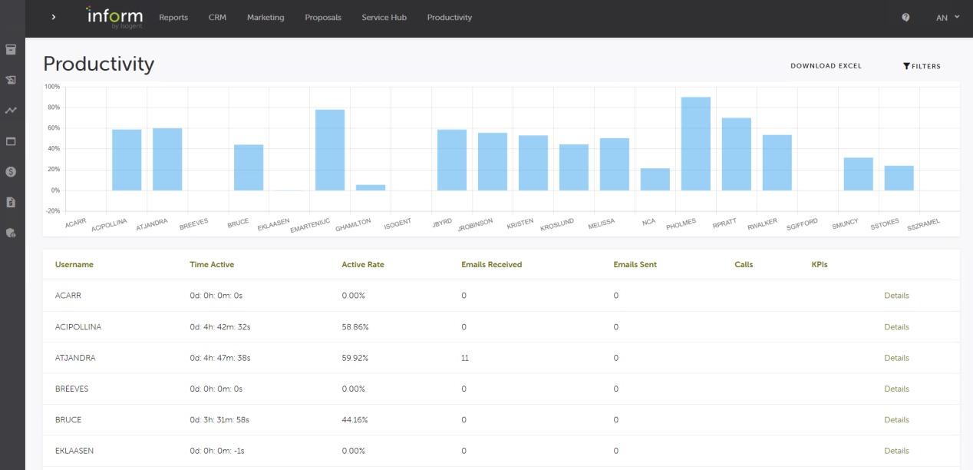Select the Service Hub menu item
This screenshot has width=973, height=470.
pyautogui.click(x=384, y=17)
